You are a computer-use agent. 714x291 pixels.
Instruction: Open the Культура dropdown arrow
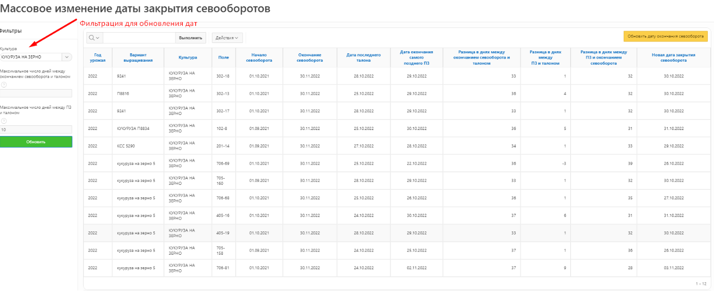66,57
